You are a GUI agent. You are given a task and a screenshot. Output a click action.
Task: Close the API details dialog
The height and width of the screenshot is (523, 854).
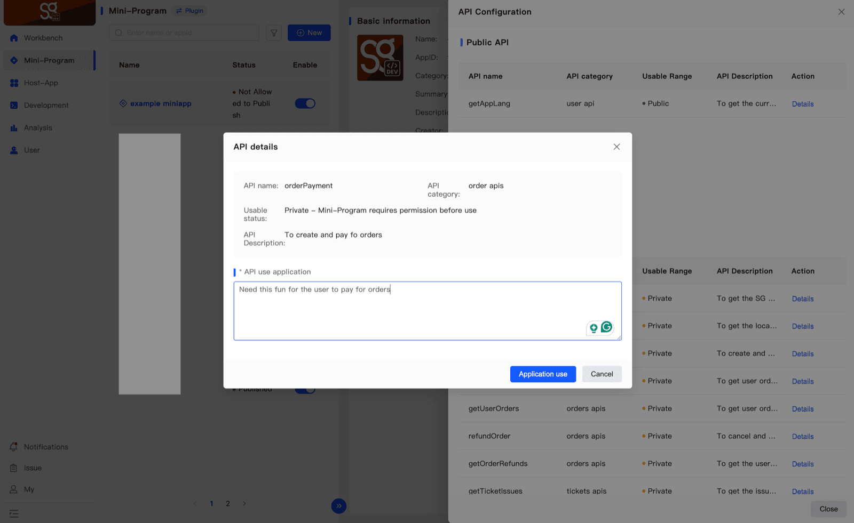pyautogui.click(x=616, y=147)
